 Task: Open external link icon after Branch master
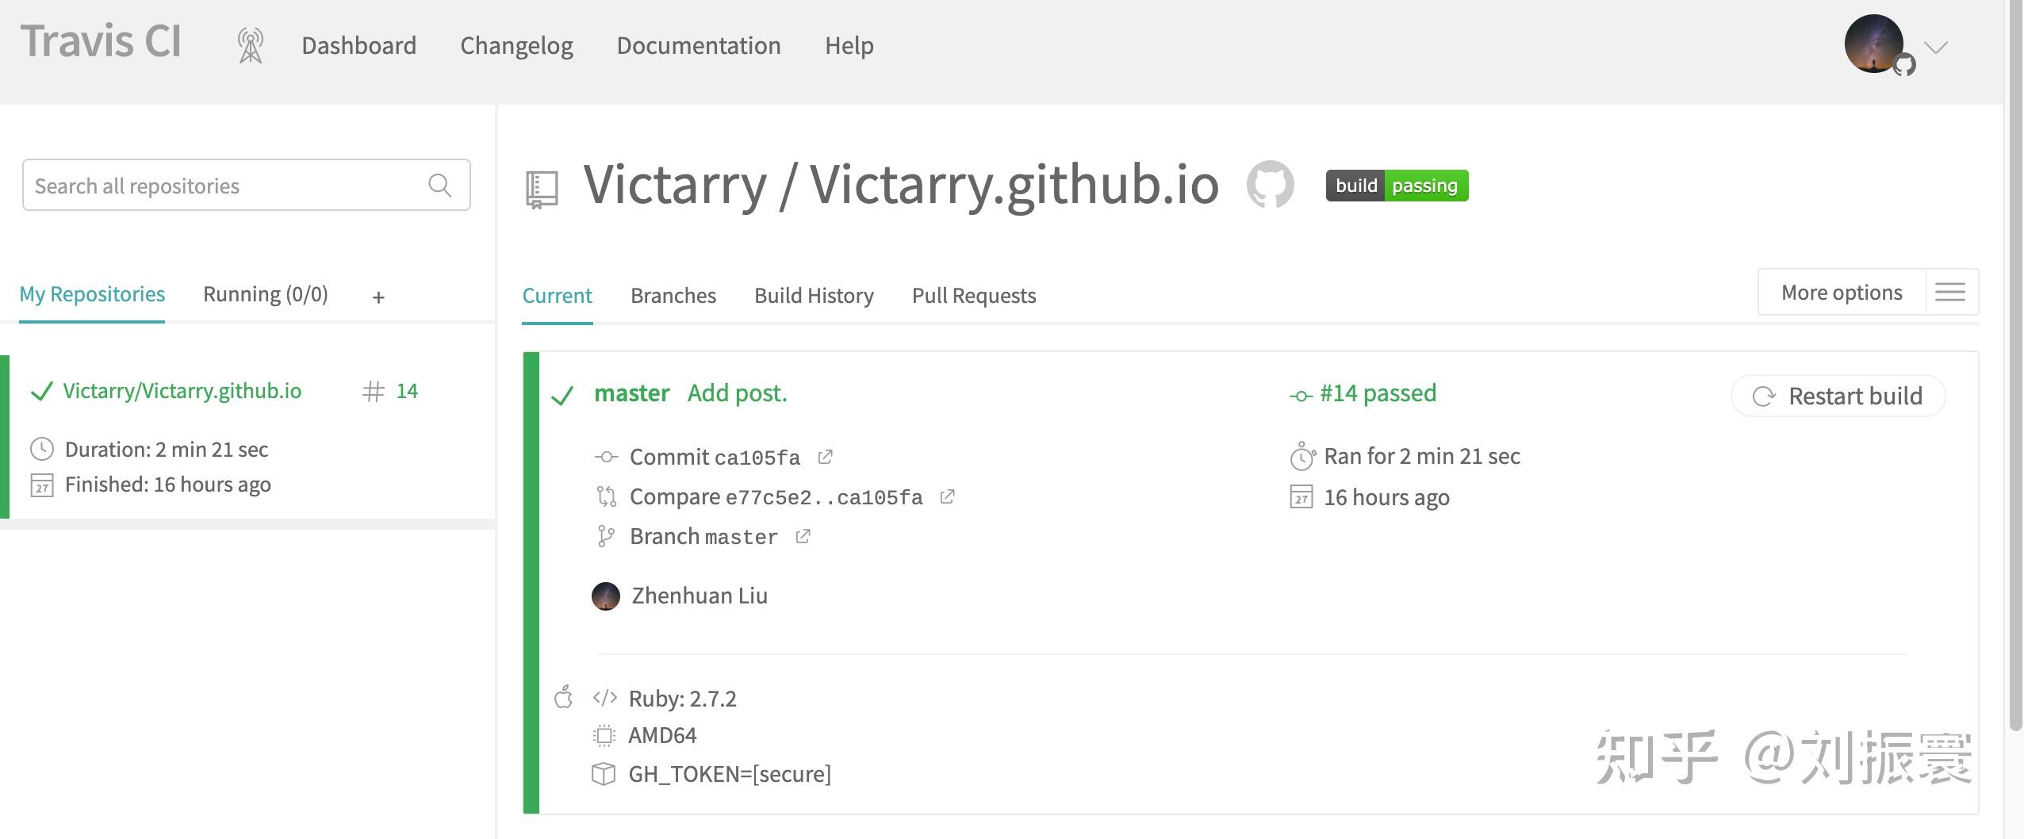[803, 536]
